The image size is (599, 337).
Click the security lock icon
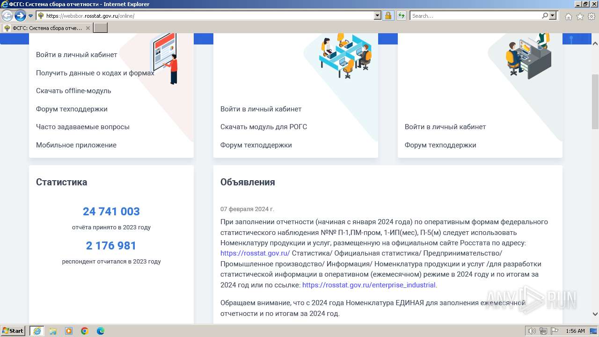click(388, 16)
